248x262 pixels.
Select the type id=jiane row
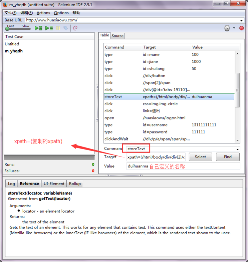point(169,62)
